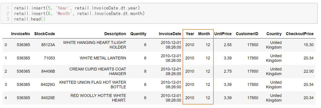Click the invoice date in the CREAM CUPID HEARTS row
This screenshot has height=108, width=321.
coord(171,71)
